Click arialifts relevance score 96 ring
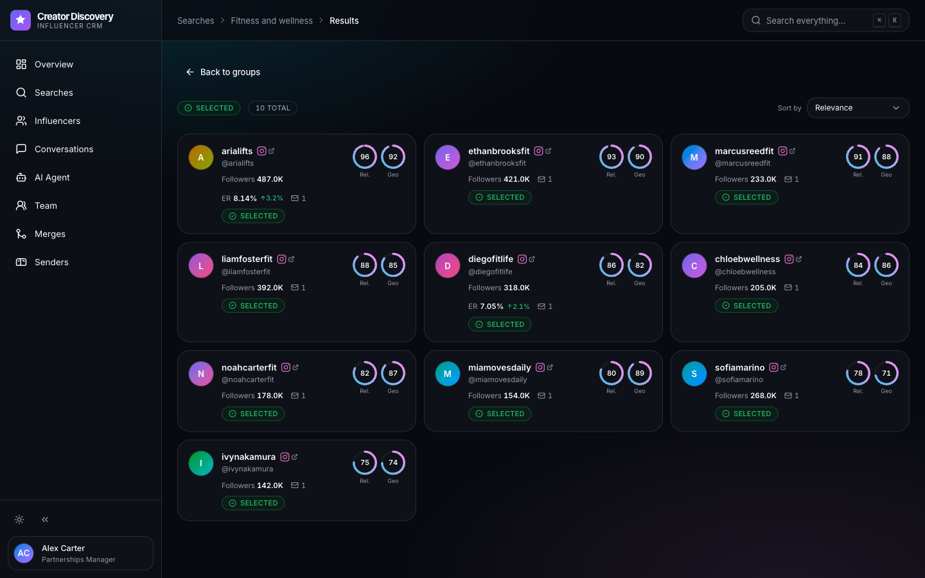Viewport: 925px width, 578px height. (x=365, y=157)
